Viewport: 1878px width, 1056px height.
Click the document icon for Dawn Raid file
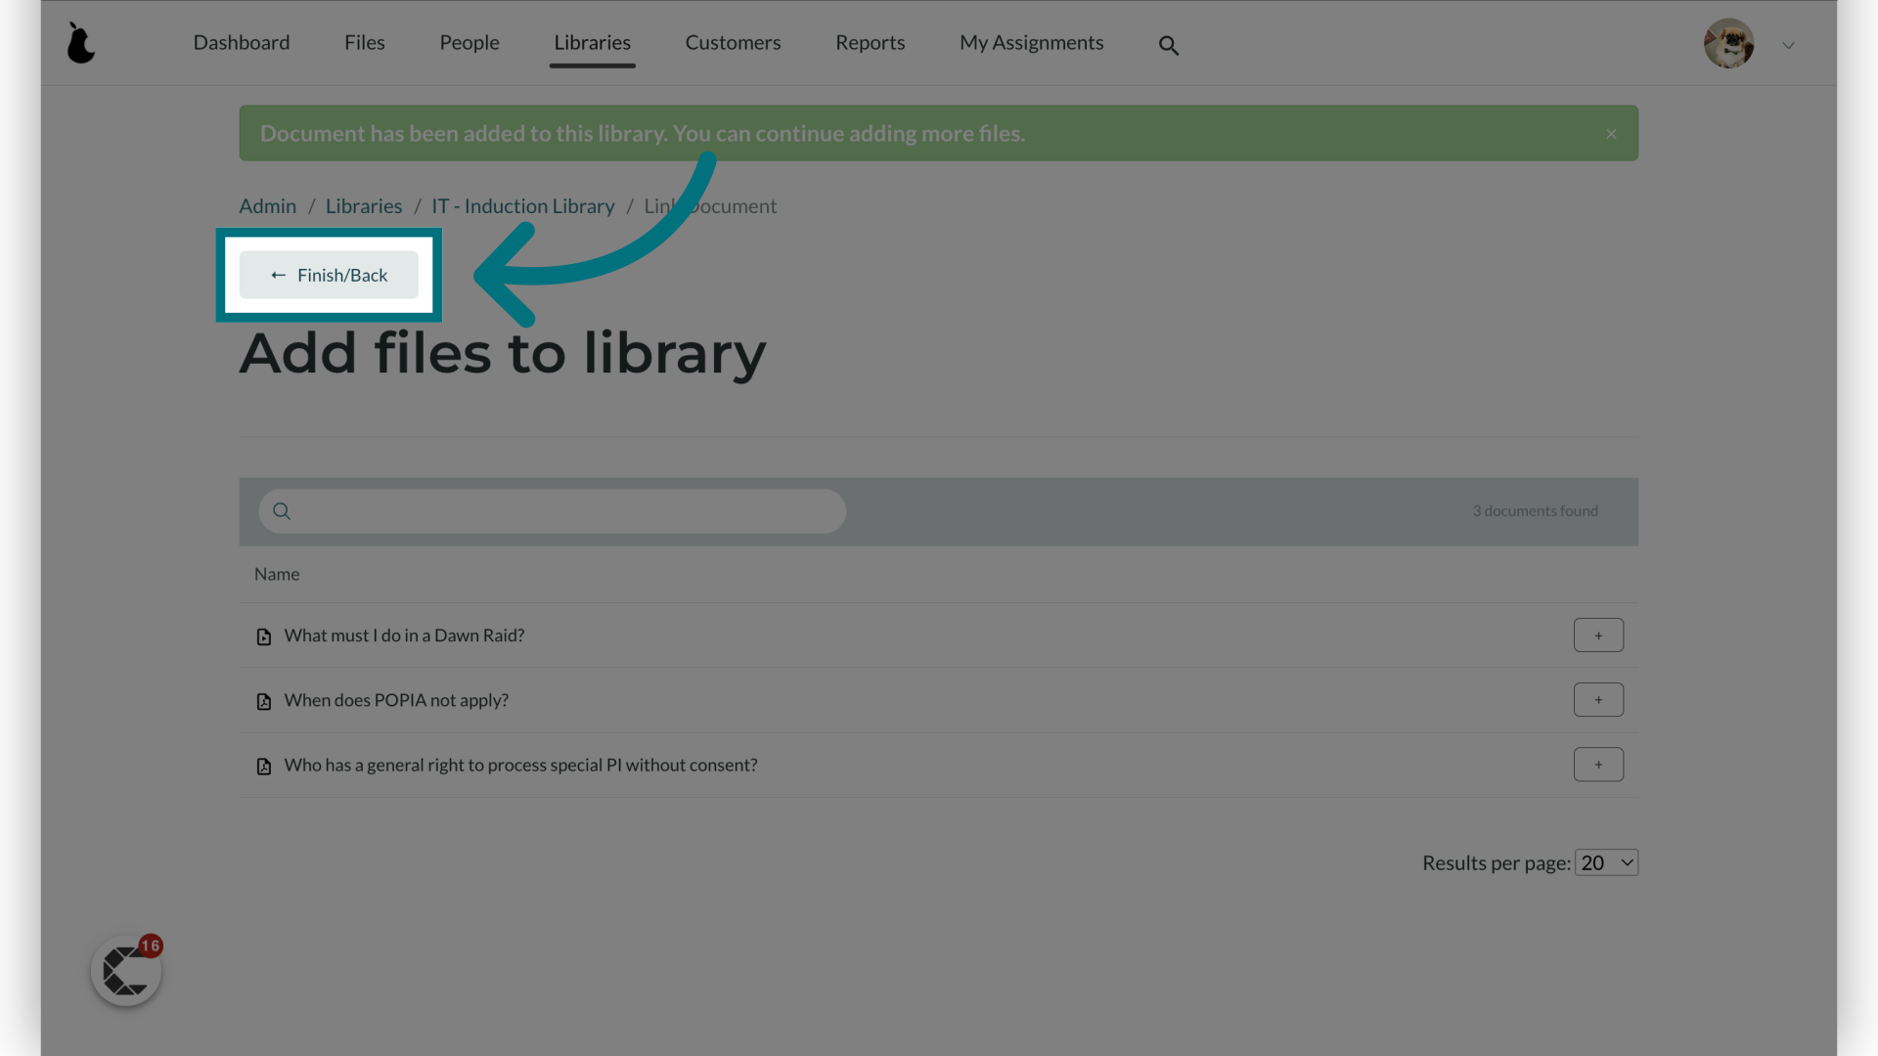pyautogui.click(x=263, y=636)
